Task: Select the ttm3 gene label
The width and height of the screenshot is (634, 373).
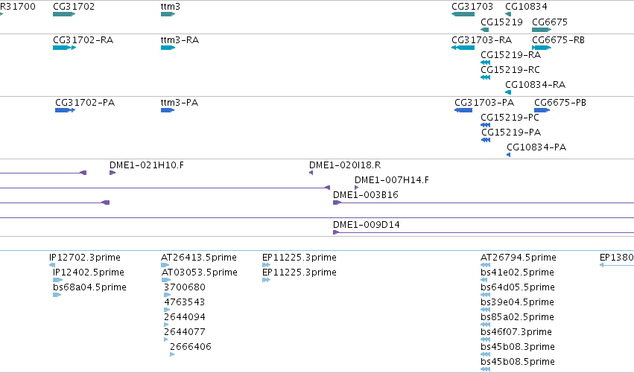Action: [170, 7]
